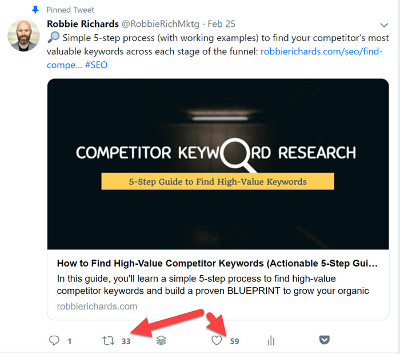
Task: Click the Pinned Tweet label
Action: click(70, 10)
